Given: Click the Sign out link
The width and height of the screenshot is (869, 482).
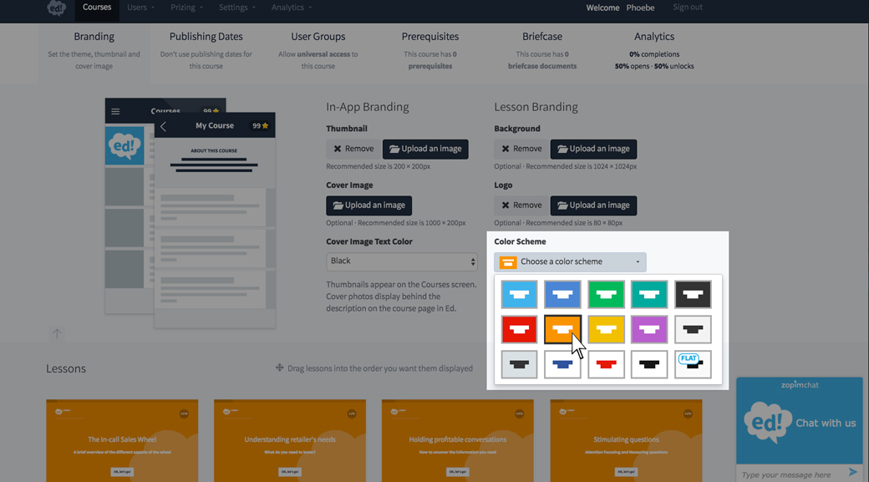Looking at the screenshot, I should (687, 8).
